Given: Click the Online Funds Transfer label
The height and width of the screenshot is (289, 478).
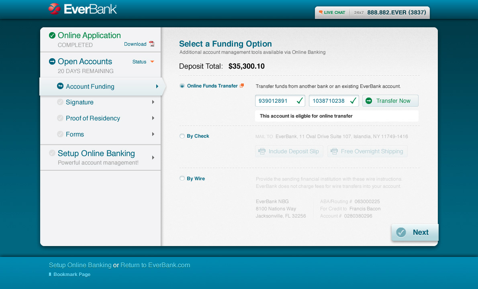Looking at the screenshot, I should coord(212,86).
